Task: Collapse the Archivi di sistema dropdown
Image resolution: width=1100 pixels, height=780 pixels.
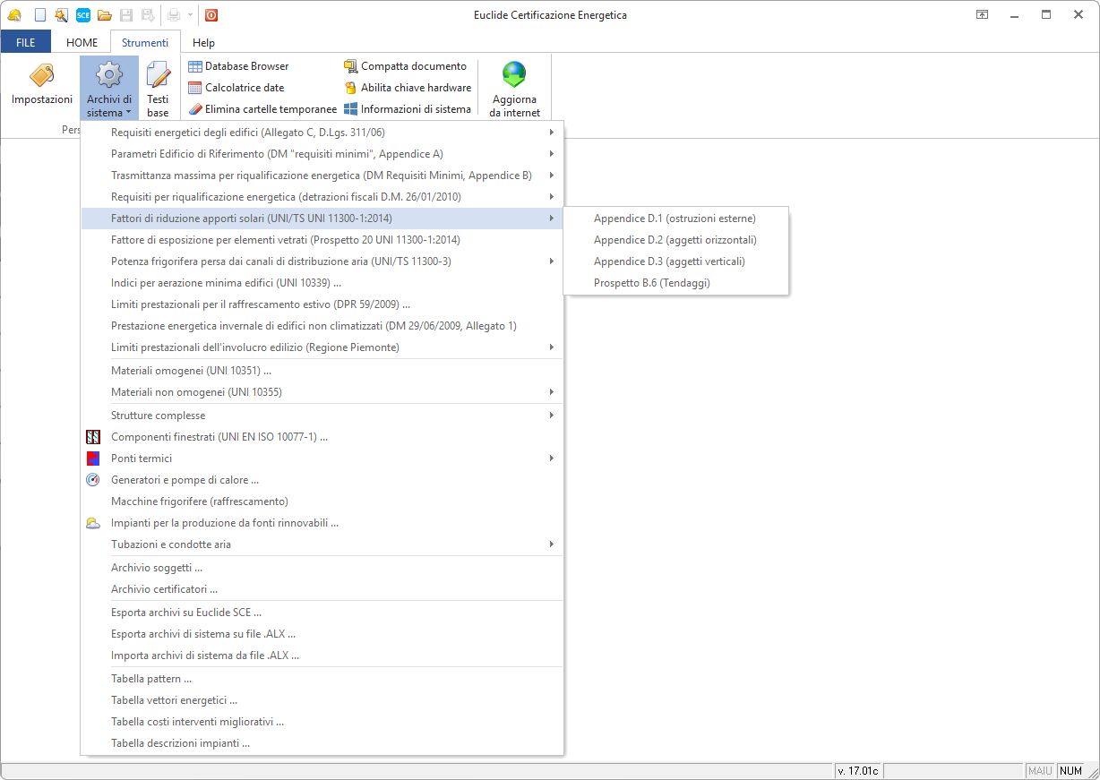Action: pos(109,88)
